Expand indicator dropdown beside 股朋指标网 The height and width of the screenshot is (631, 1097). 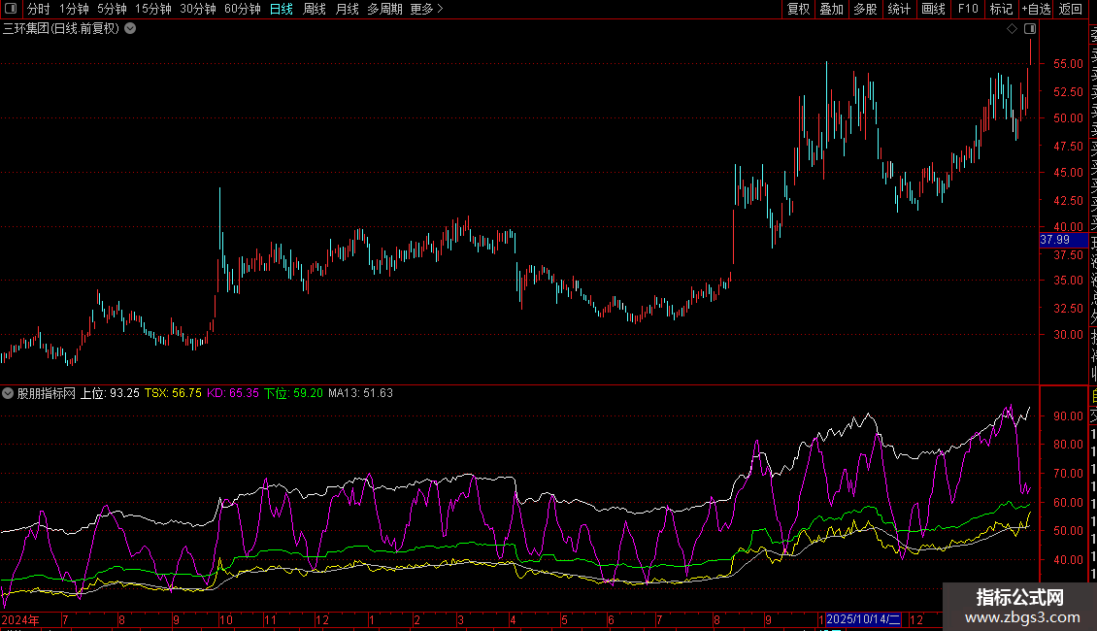tap(8, 393)
